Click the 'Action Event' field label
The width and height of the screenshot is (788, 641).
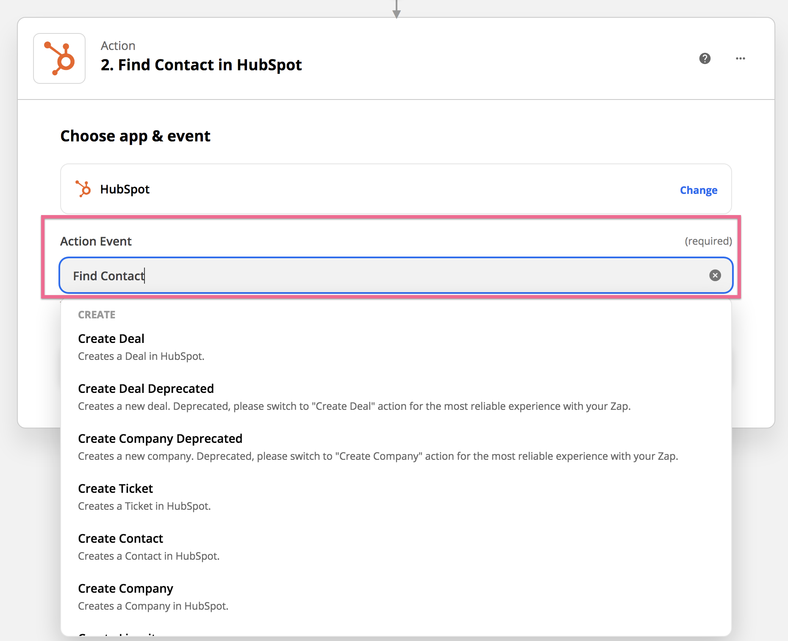(96, 241)
